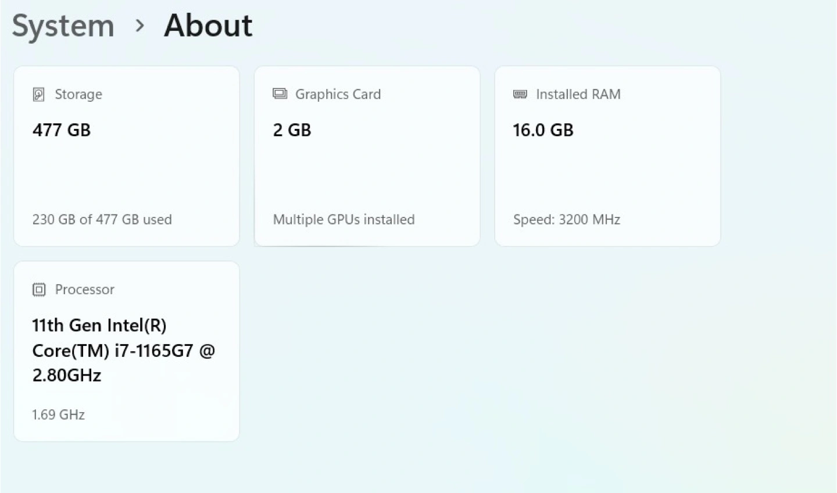This screenshot has width=837, height=493.
Task: Select the Installed RAM label
Action: coord(578,94)
